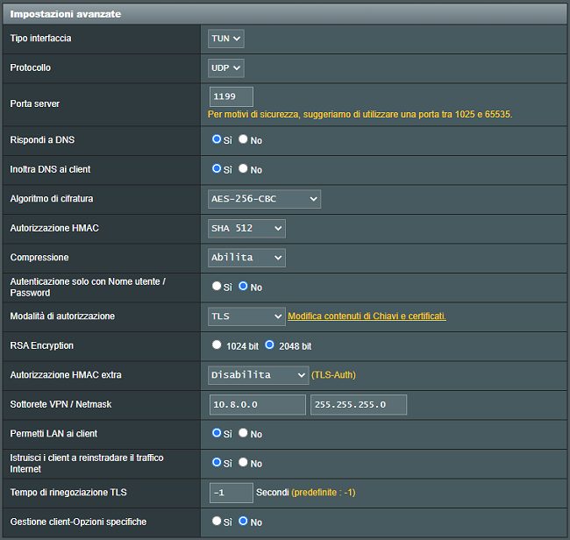Choose 2048 bit RSA Encryption

(270, 345)
